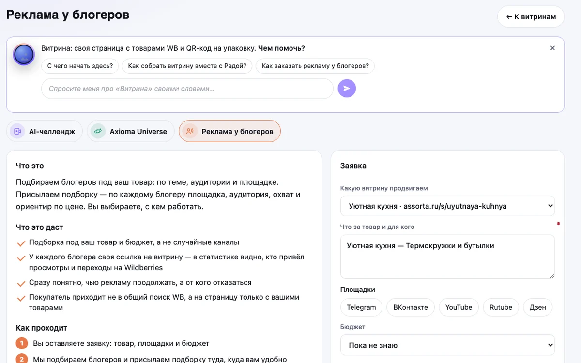Click the AI-челлендж video icon
The height and width of the screenshot is (363, 581).
[x=17, y=131]
